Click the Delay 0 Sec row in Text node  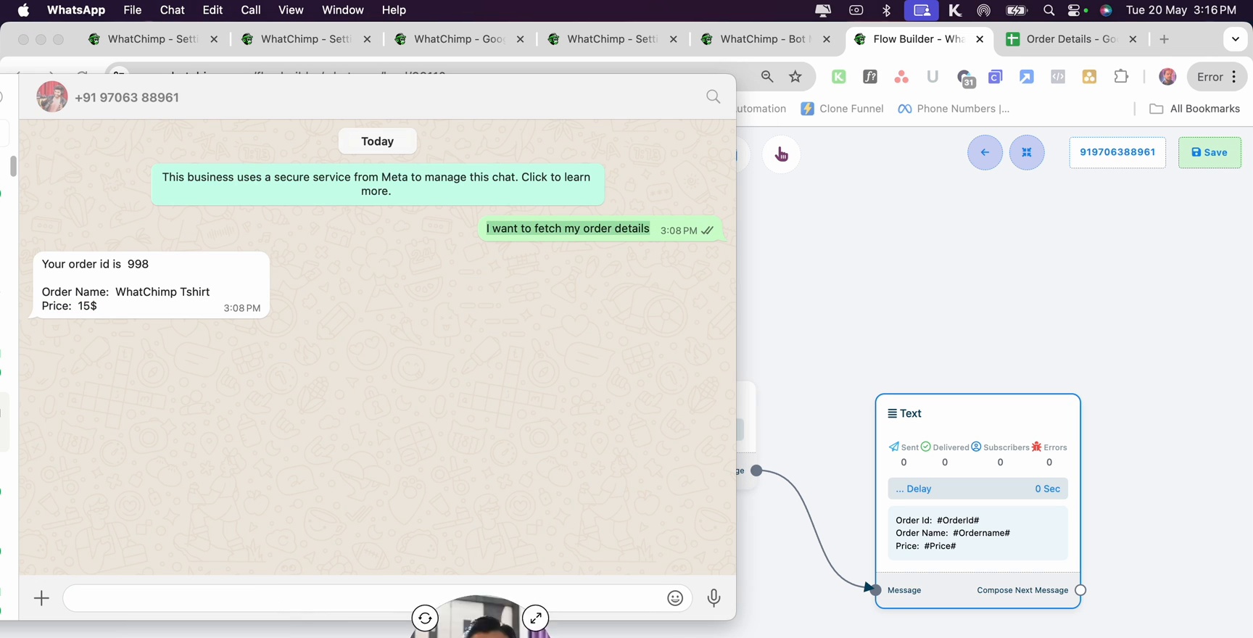(977, 489)
